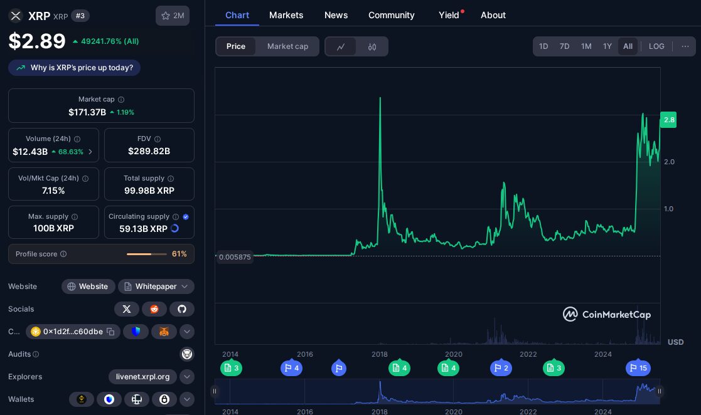Set chart range to 7D
This screenshot has height=415, width=701.
point(564,46)
